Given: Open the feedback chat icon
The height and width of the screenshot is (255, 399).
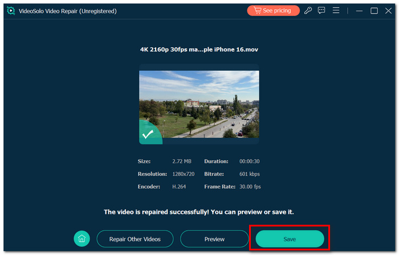Looking at the screenshot, I should [321, 10].
